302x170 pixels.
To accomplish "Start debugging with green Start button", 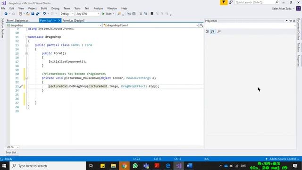I will 107,14.
